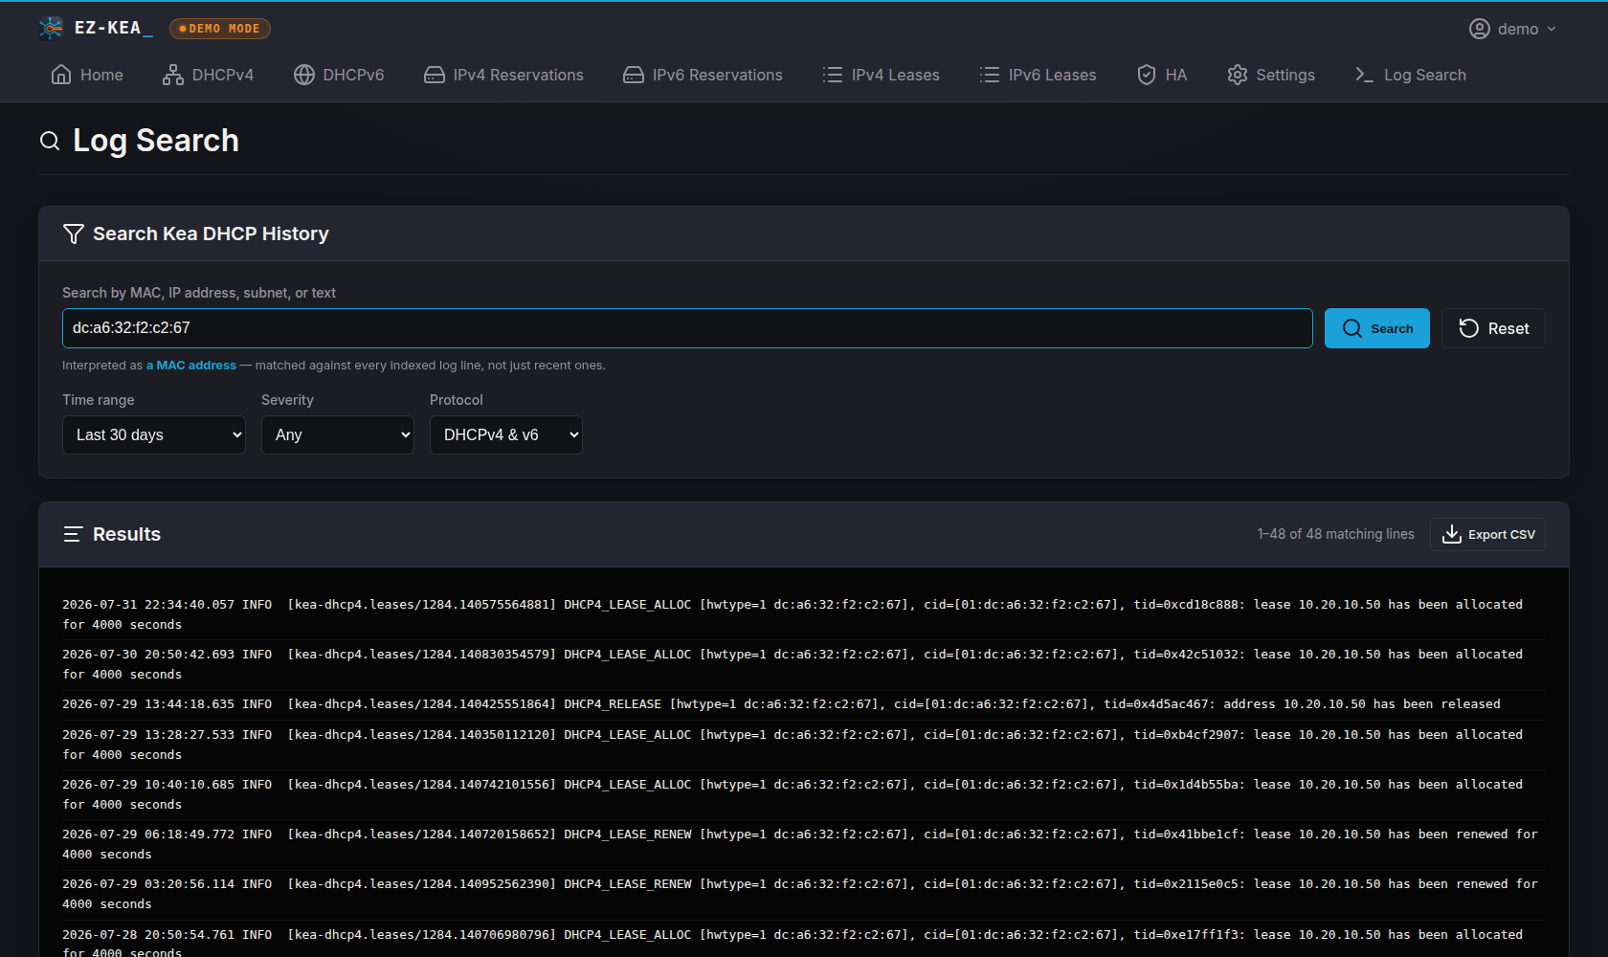The image size is (1608, 957).
Task: Click the IPv4 Leases list icon
Action: (x=833, y=75)
